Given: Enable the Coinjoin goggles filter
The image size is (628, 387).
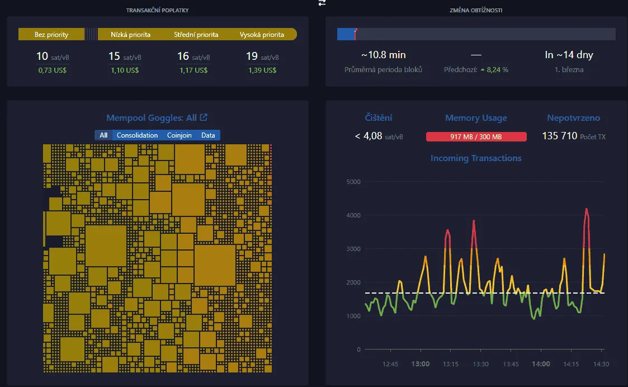Looking at the screenshot, I should (x=179, y=135).
